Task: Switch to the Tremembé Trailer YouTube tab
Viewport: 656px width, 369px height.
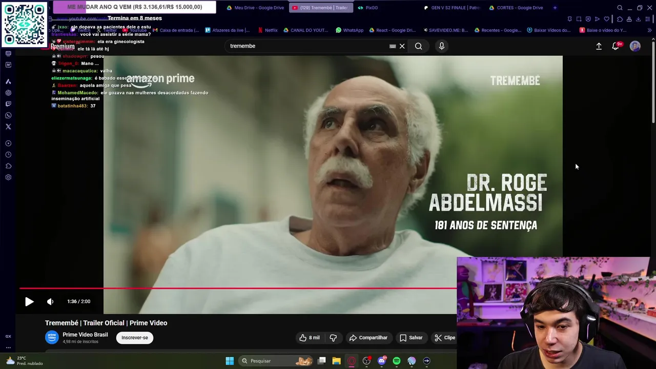Action: coord(320,8)
